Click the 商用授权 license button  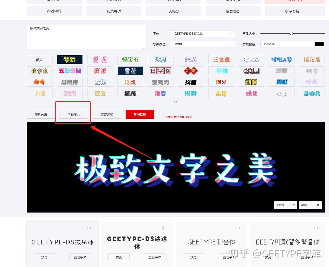coord(140,114)
